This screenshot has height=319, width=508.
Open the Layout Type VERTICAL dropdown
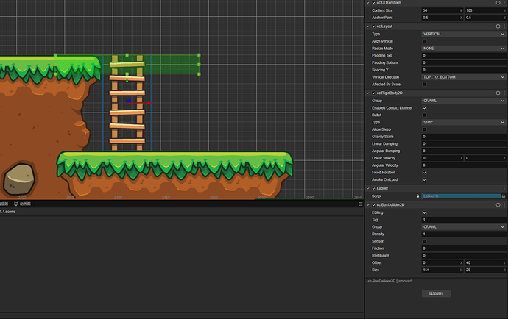point(463,34)
